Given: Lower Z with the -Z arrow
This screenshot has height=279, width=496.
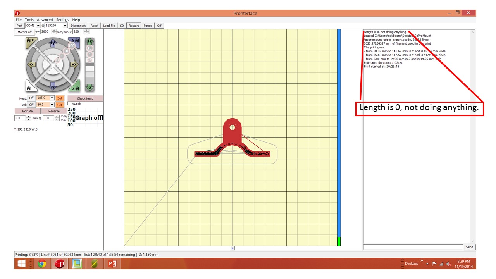Looking at the screenshot, I should [90, 87].
